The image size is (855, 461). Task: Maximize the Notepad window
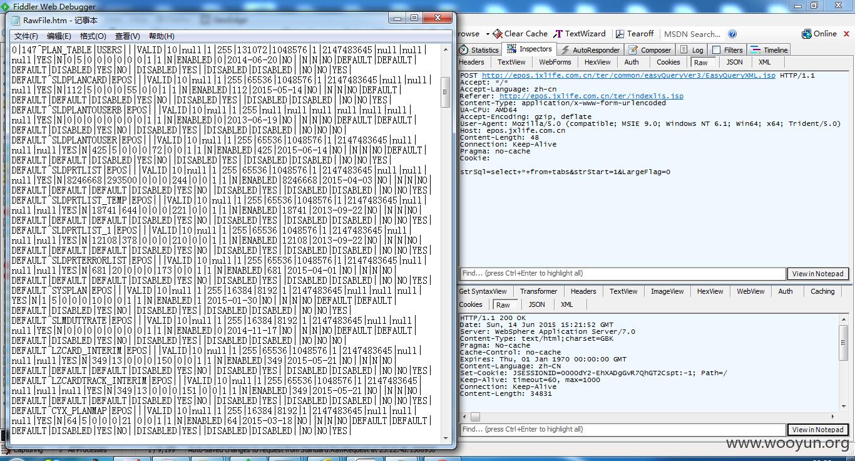[x=414, y=18]
